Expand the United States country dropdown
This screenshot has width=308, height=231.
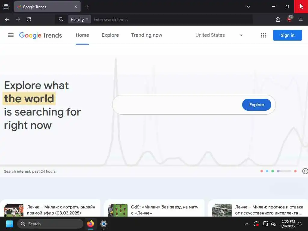[219, 35]
